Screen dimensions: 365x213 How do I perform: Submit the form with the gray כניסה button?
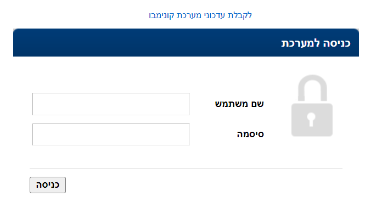(48, 185)
